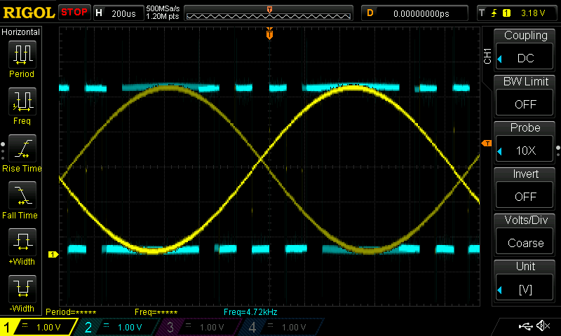
Task: Toggle the BW Limit OFF setting
Action: tap(525, 97)
